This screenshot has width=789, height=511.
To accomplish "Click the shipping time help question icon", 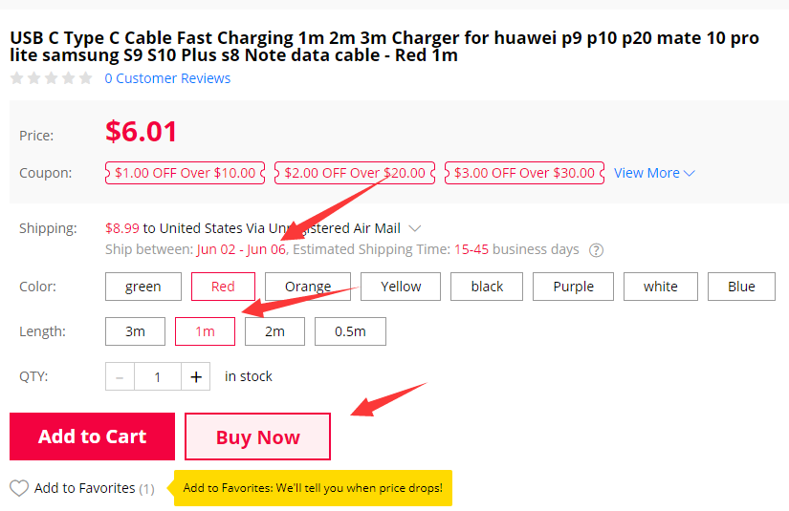I will (596, 250).
